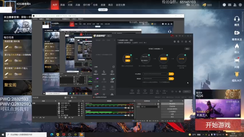Move the selected source up with the arrow

point(69,118)
